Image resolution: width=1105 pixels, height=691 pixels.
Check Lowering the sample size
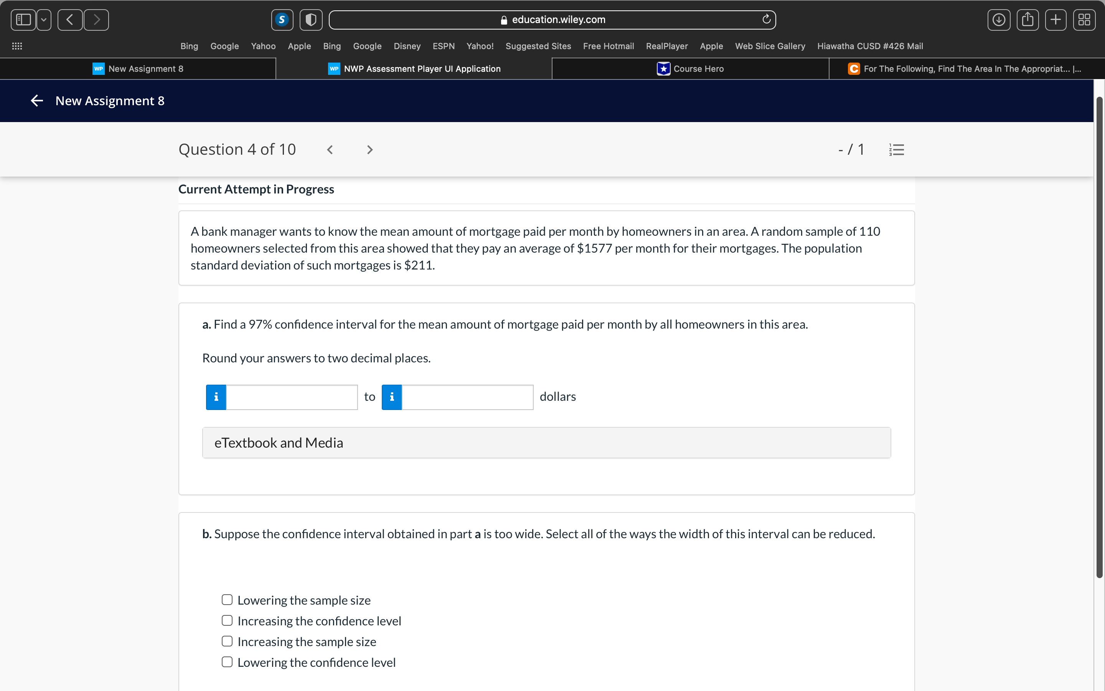[227, 600]
